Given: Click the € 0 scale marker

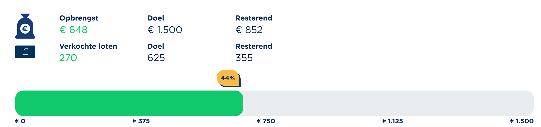Looking at the screenshot, I should click(20, 121).
